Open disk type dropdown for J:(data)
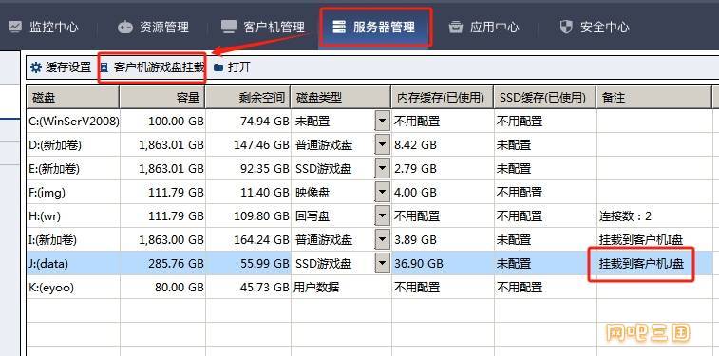Viewport: 719px width, 356px height. pyautogui.click(x=383, y=264)
